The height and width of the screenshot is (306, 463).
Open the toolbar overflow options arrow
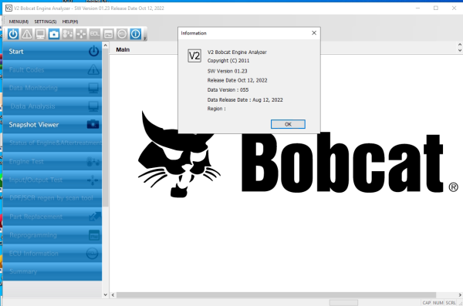[145, 39]
